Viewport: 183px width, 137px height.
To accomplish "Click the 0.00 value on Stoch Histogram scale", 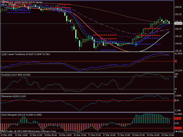I will tap(177, 123).
